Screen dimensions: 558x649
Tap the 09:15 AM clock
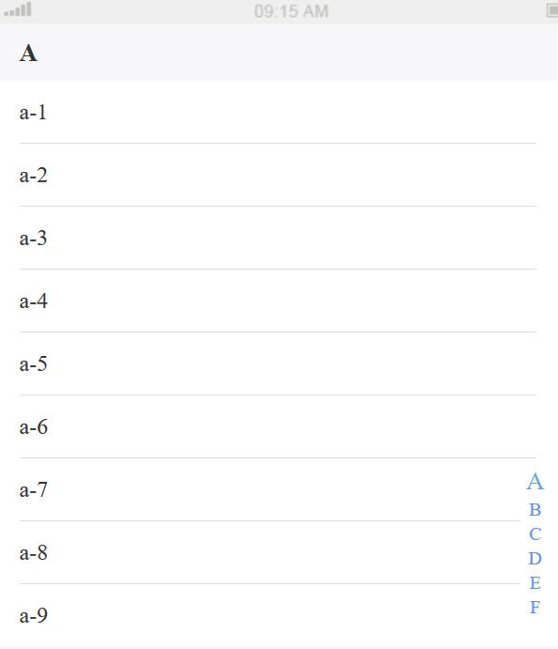[291, 11]
